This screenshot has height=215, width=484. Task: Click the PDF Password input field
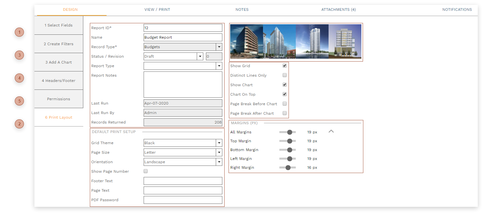(x=183, y=200)
